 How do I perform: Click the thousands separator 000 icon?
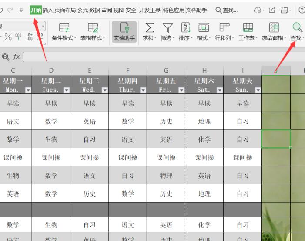18,37
